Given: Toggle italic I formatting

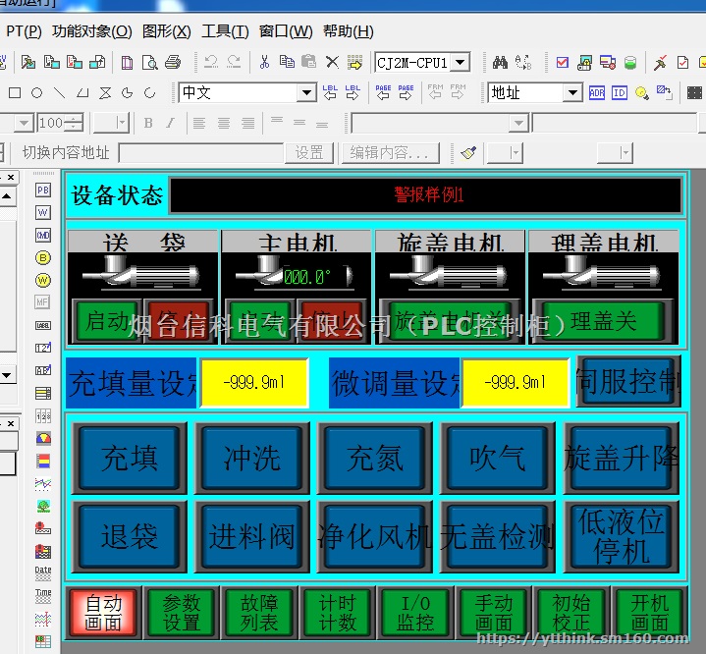Looking at the screenshot, I should point(170,123).
